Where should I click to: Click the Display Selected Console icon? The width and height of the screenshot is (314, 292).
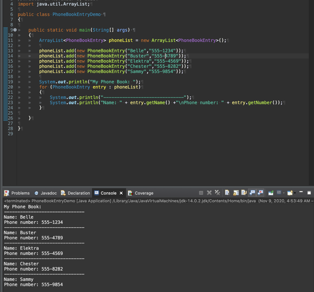click(279, 193)
